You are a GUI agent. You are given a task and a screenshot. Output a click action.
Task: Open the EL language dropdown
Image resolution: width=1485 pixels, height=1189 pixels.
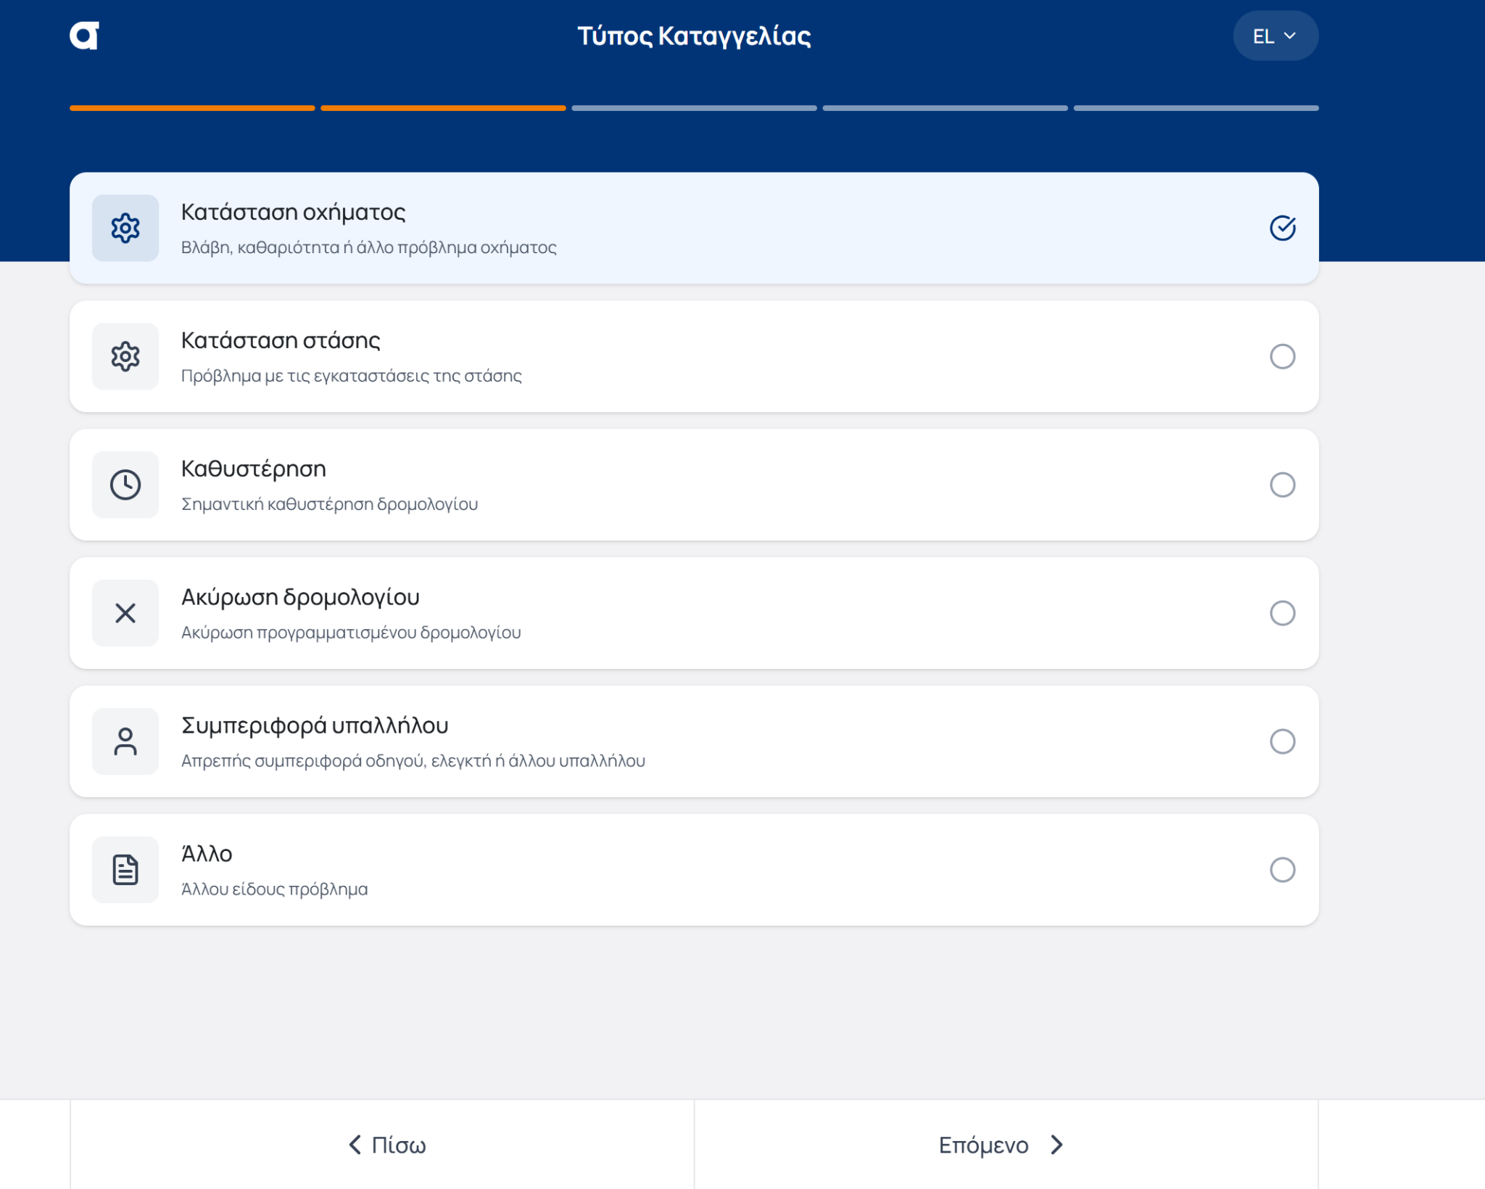coord(1275,36)
